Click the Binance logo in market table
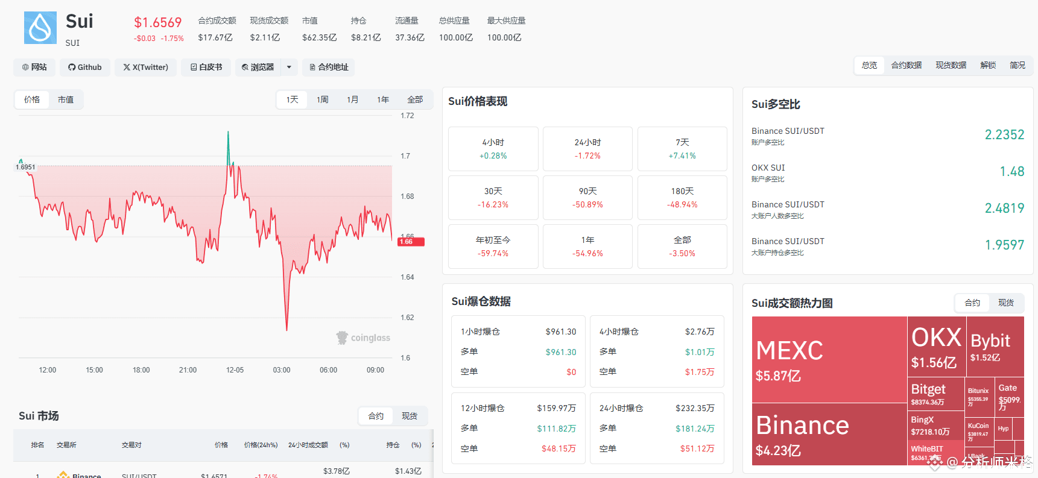 point(63,475)
